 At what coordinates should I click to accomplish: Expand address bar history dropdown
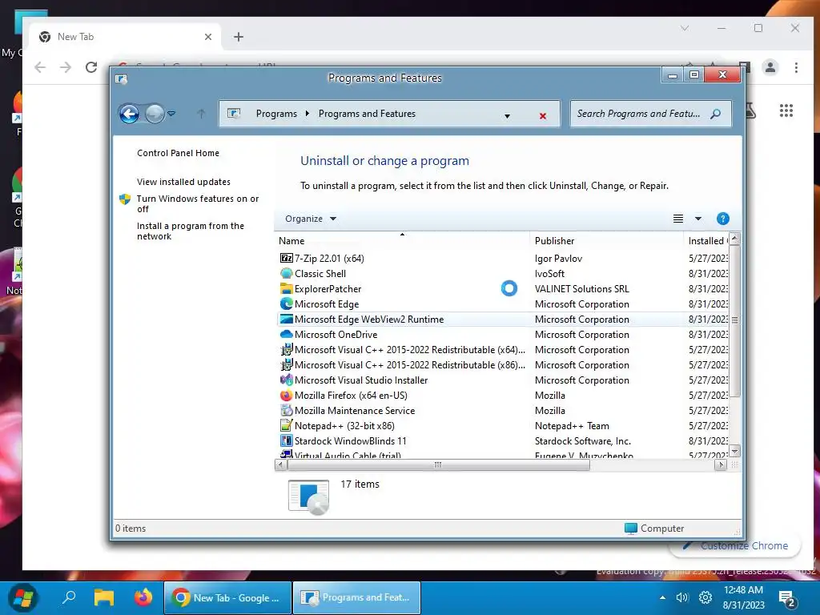coord(507,115)
